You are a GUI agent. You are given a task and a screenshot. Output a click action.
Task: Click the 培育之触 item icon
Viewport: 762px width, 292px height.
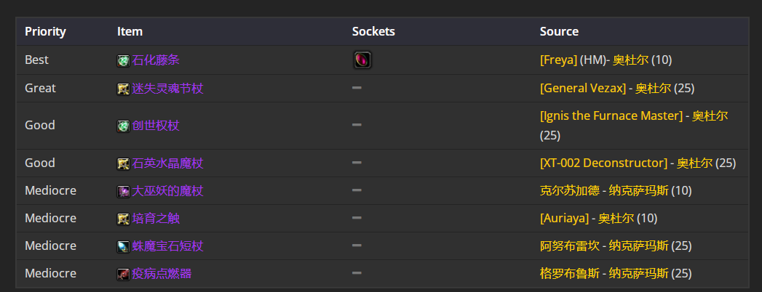pyautogui.click(x=124, y=219)
